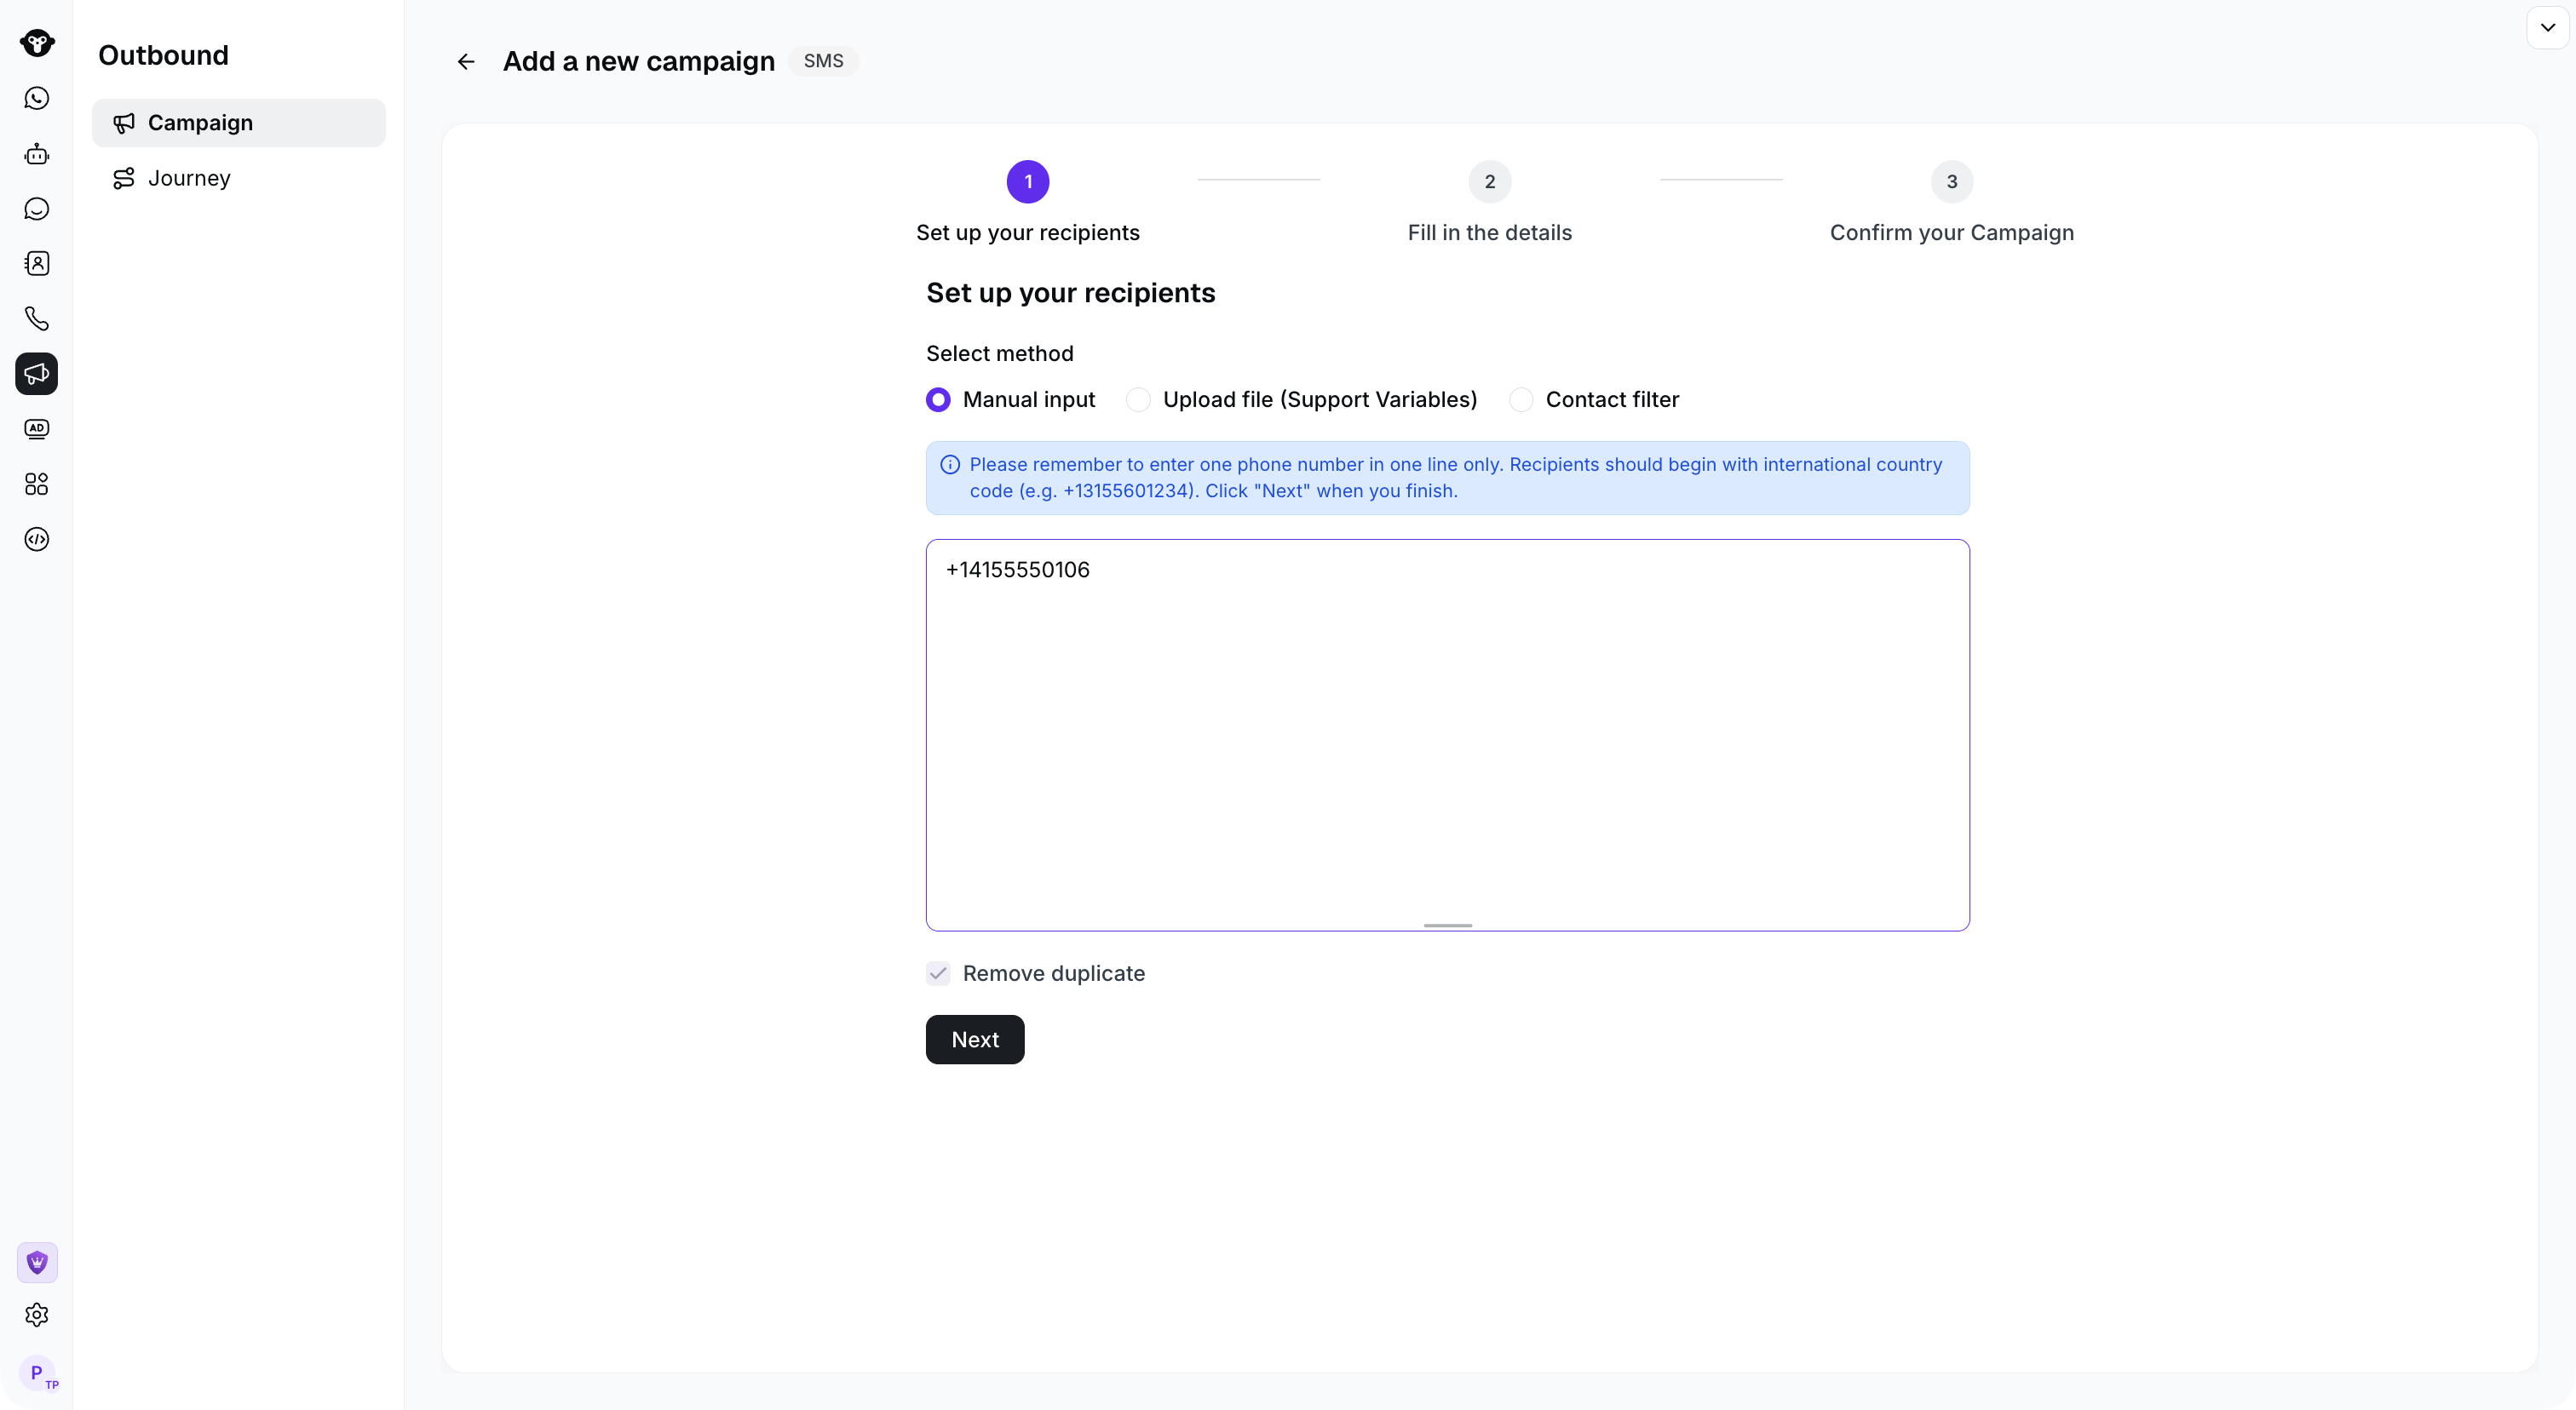Click the info icon in the notice
Viewport: 2576px width, 1410px height.
point(950,465)
